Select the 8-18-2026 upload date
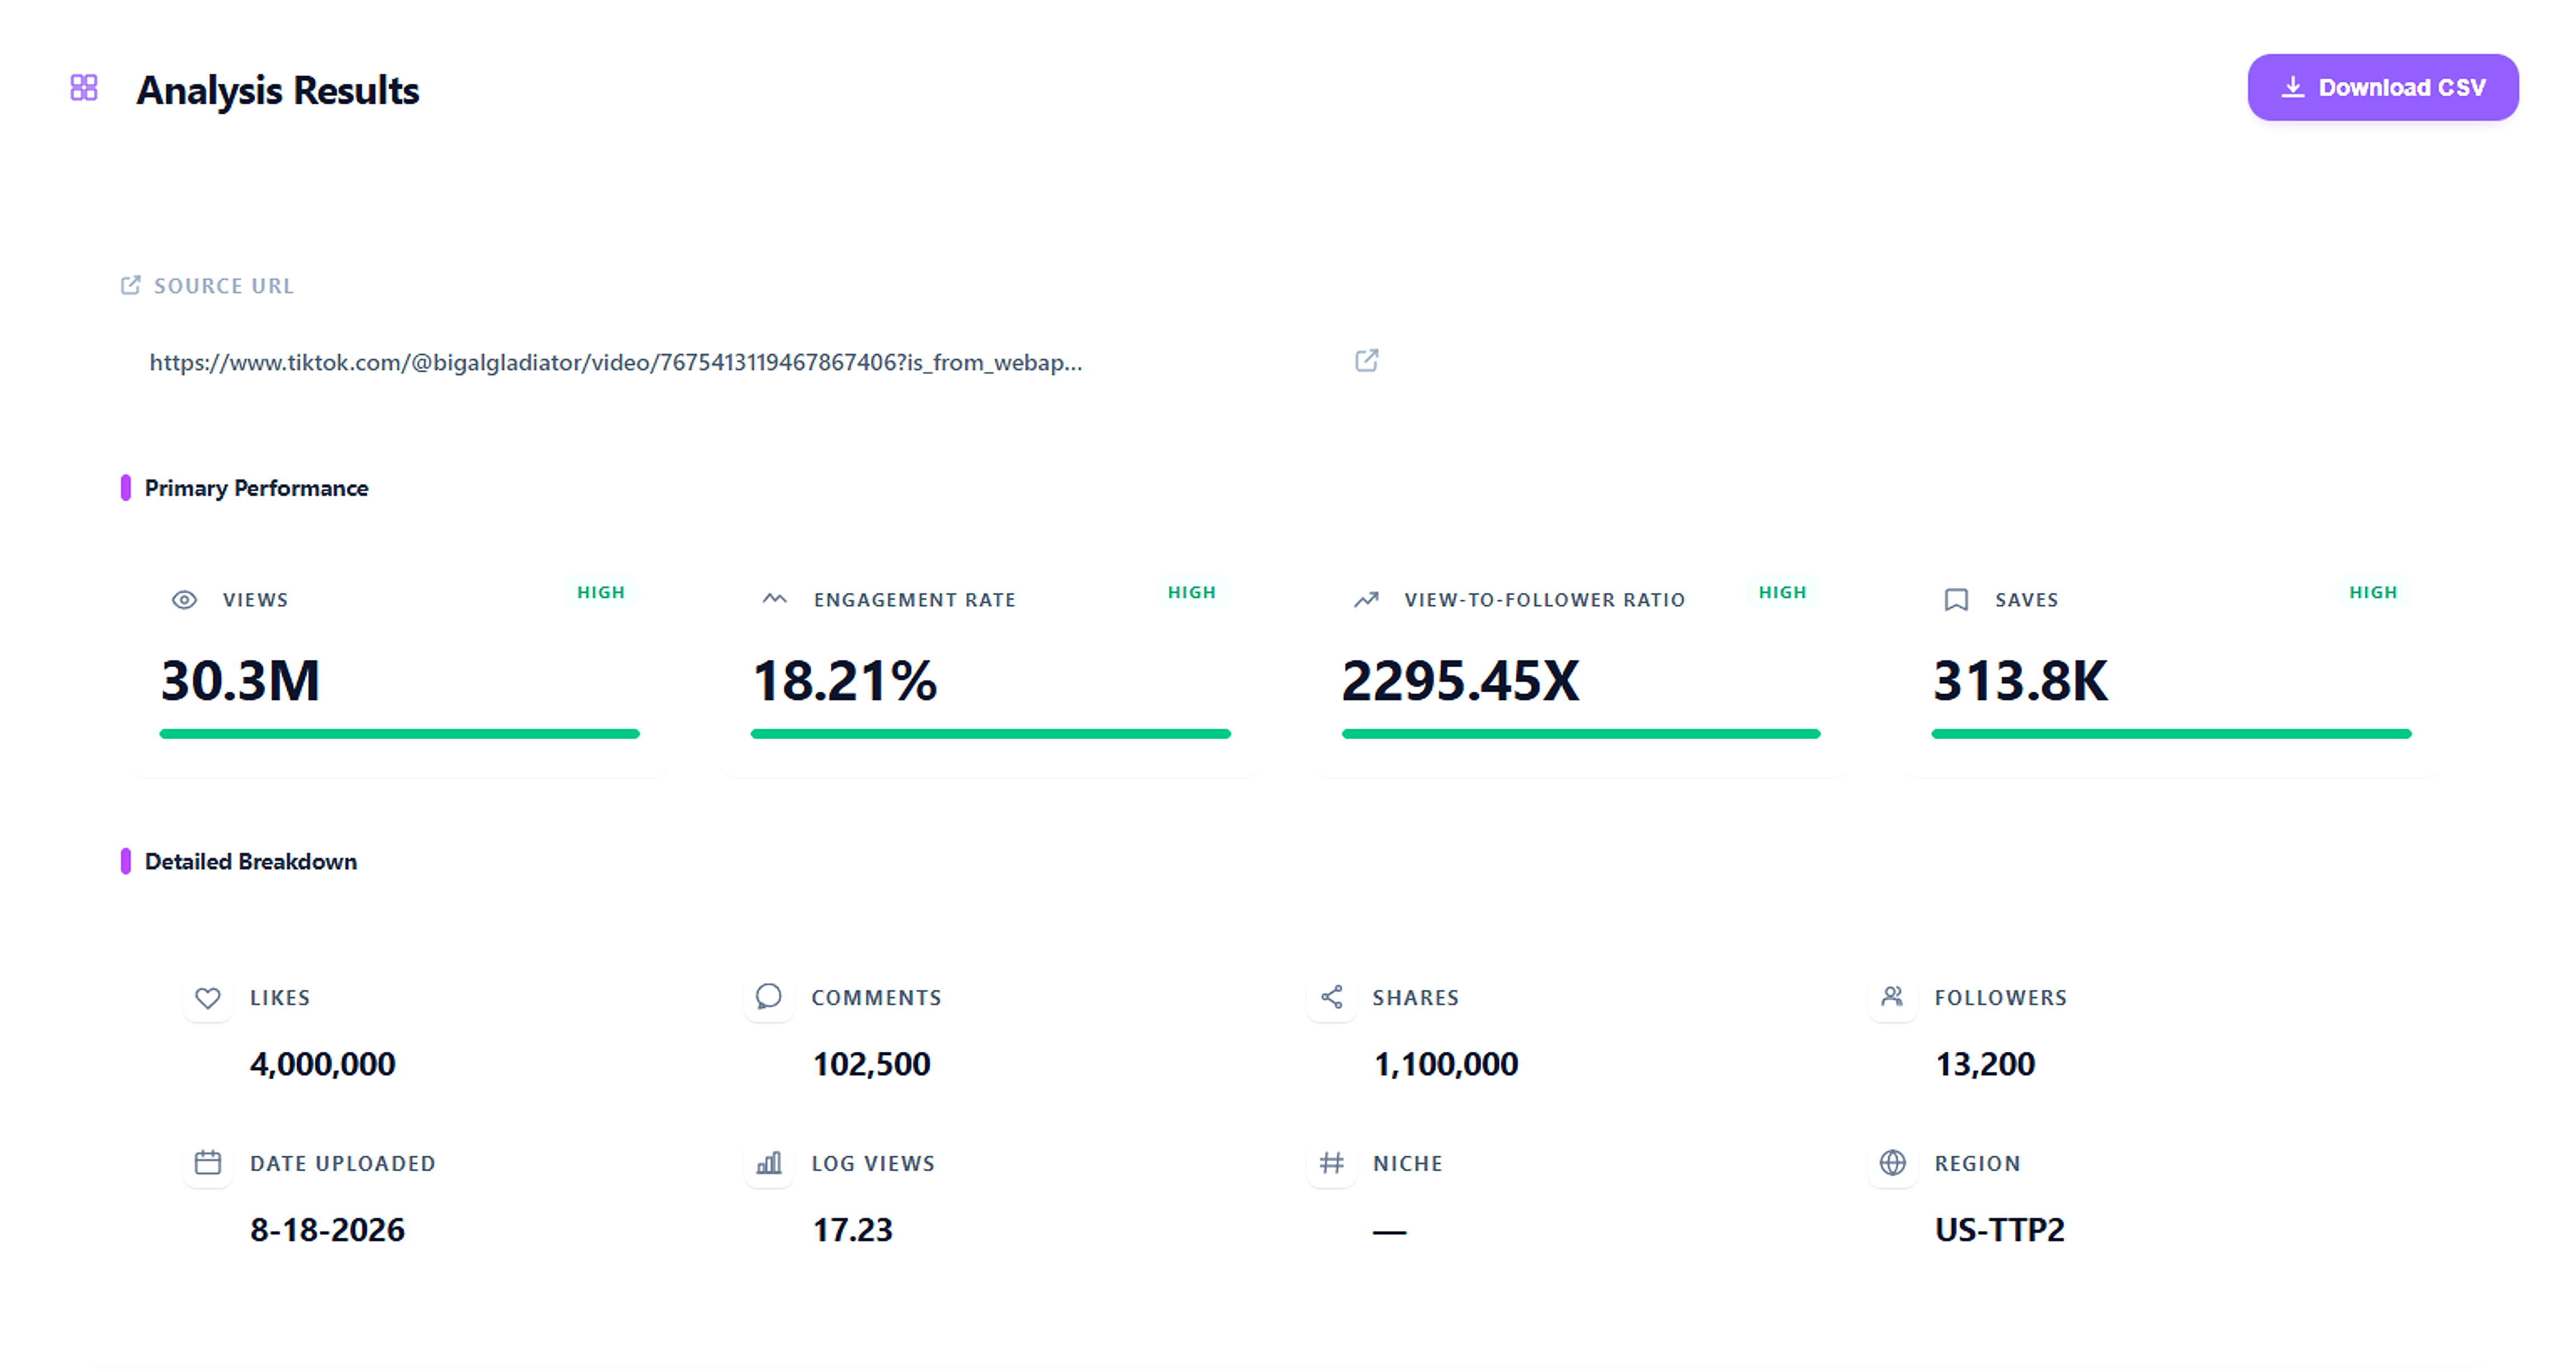Image resolution: width=2576 pixels, height=1370 pixels. (328, 1230)
